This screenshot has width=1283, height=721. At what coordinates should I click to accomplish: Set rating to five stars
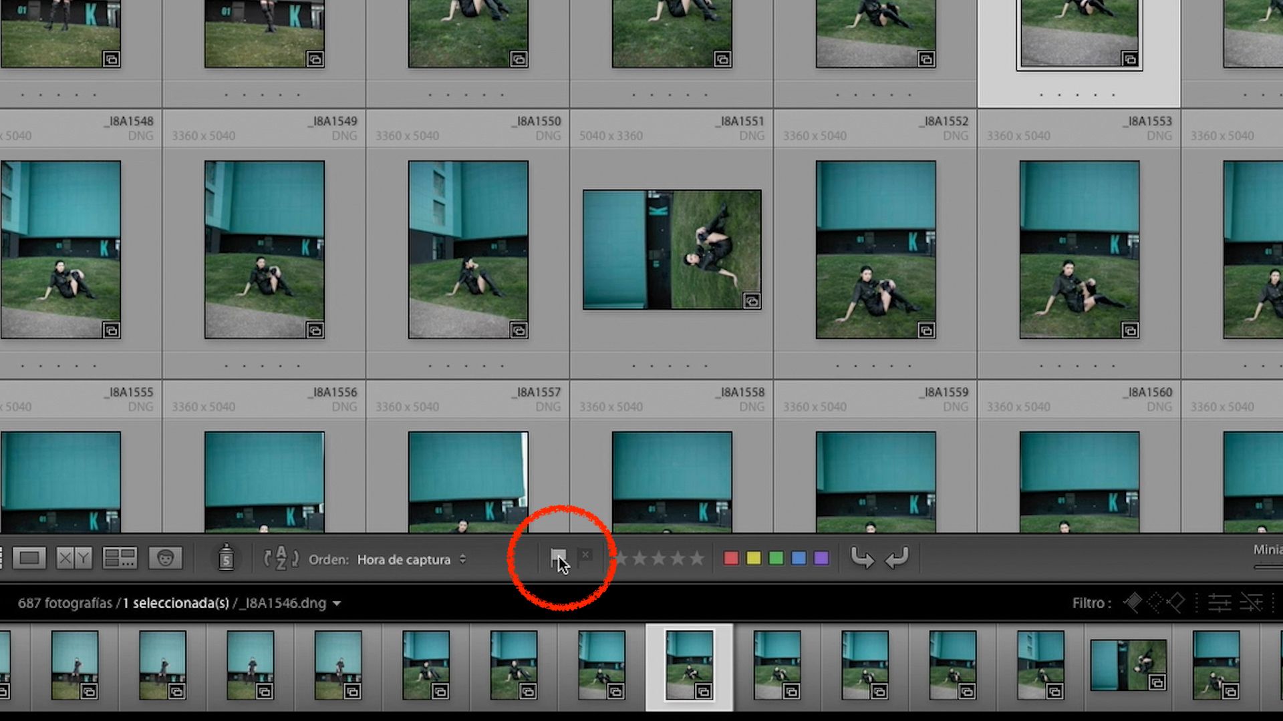(x=697, y=558)
